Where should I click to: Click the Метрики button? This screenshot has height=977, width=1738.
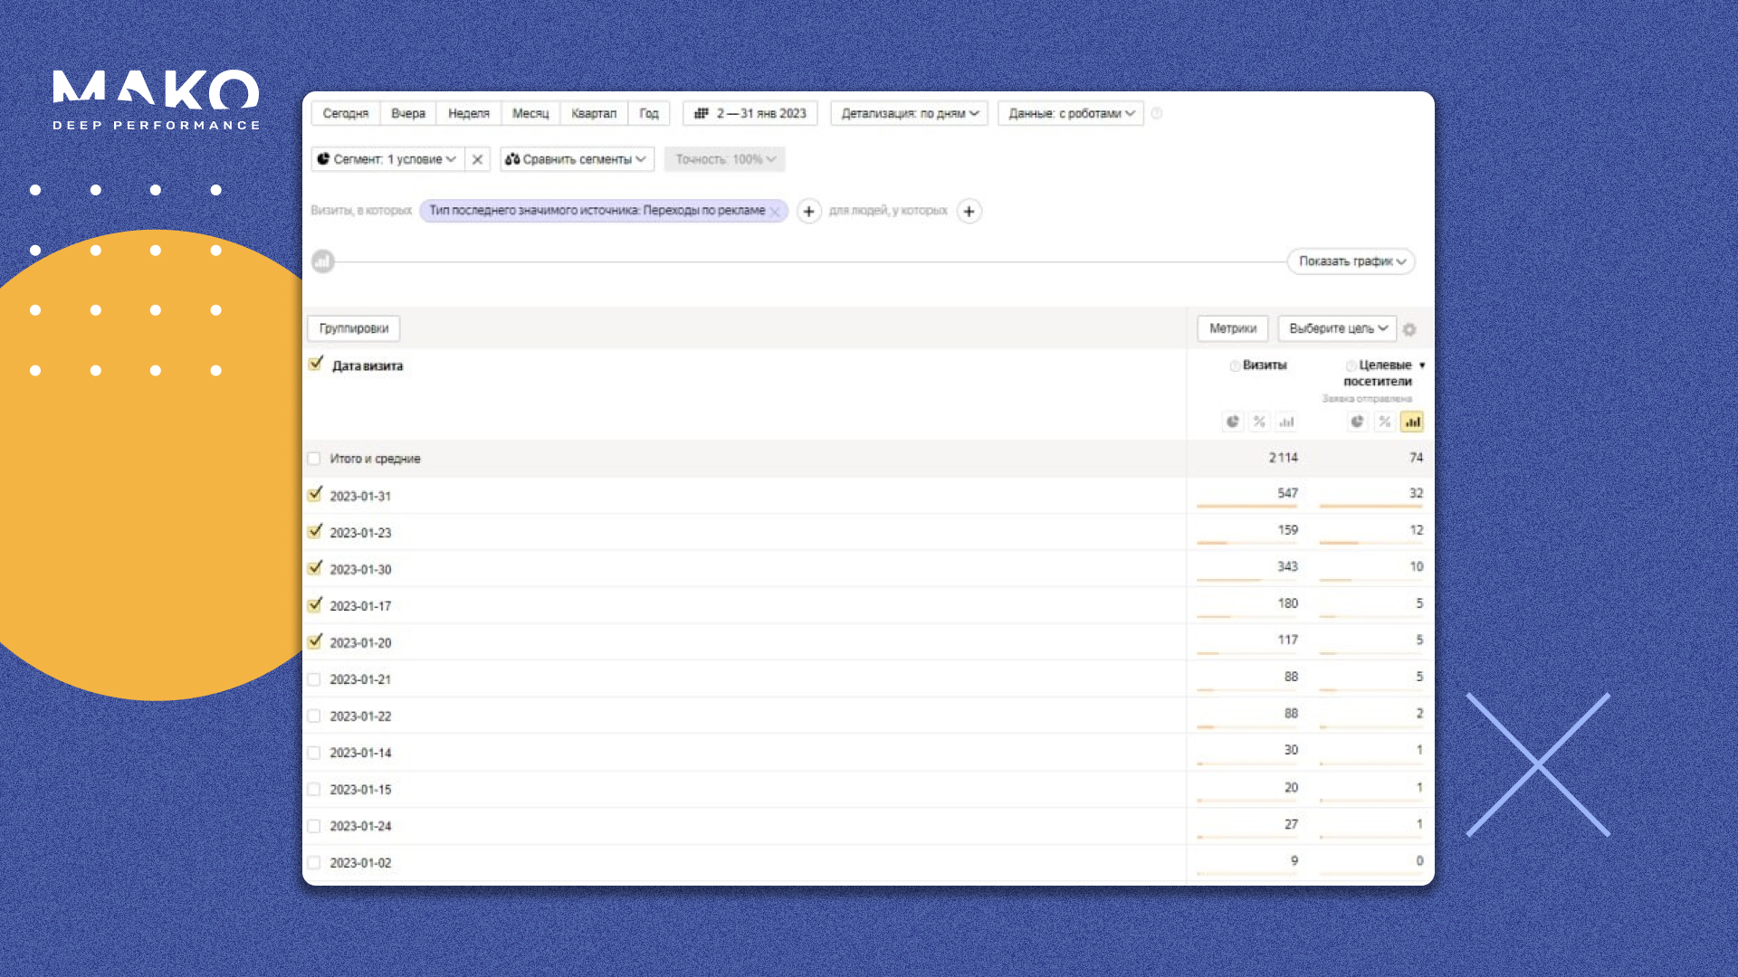click(1232, 328)
